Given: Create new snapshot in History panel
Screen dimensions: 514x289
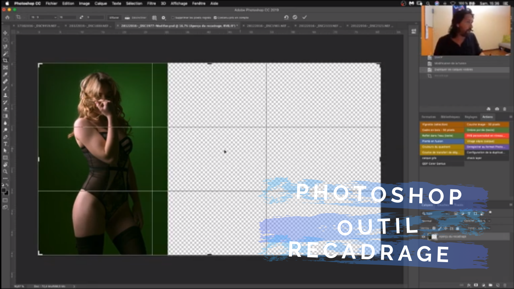Looking at the screenshot, I should coord(497,109).
